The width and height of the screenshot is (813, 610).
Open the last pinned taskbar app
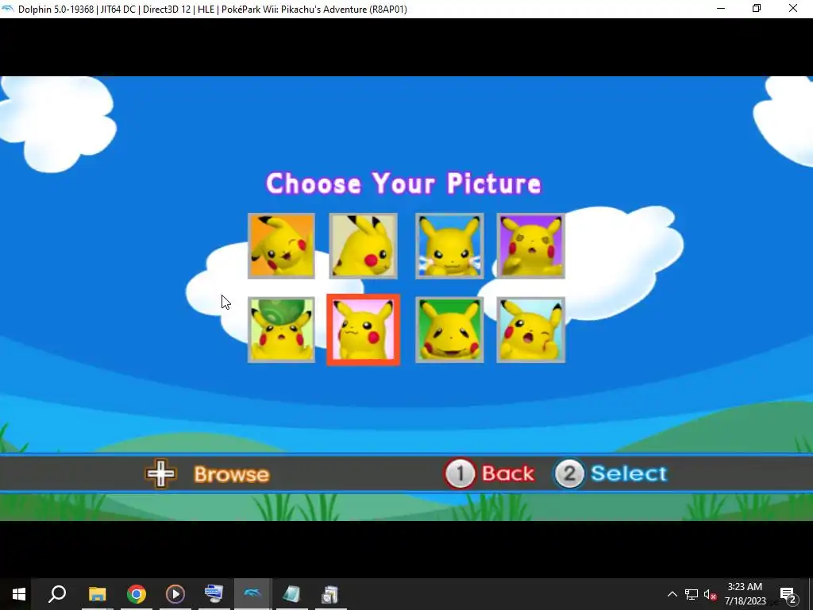(x=330, y=594)
